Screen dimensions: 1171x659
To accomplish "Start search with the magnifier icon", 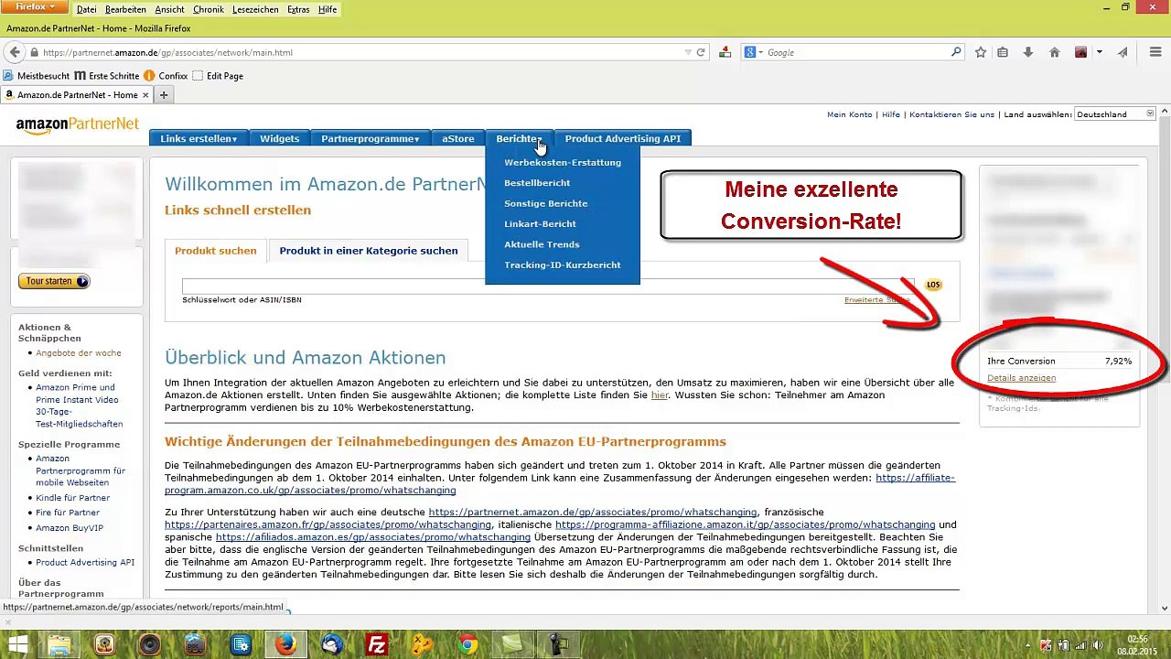I will [957, 52].
